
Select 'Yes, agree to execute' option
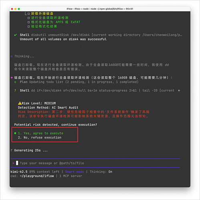point(40,133)
